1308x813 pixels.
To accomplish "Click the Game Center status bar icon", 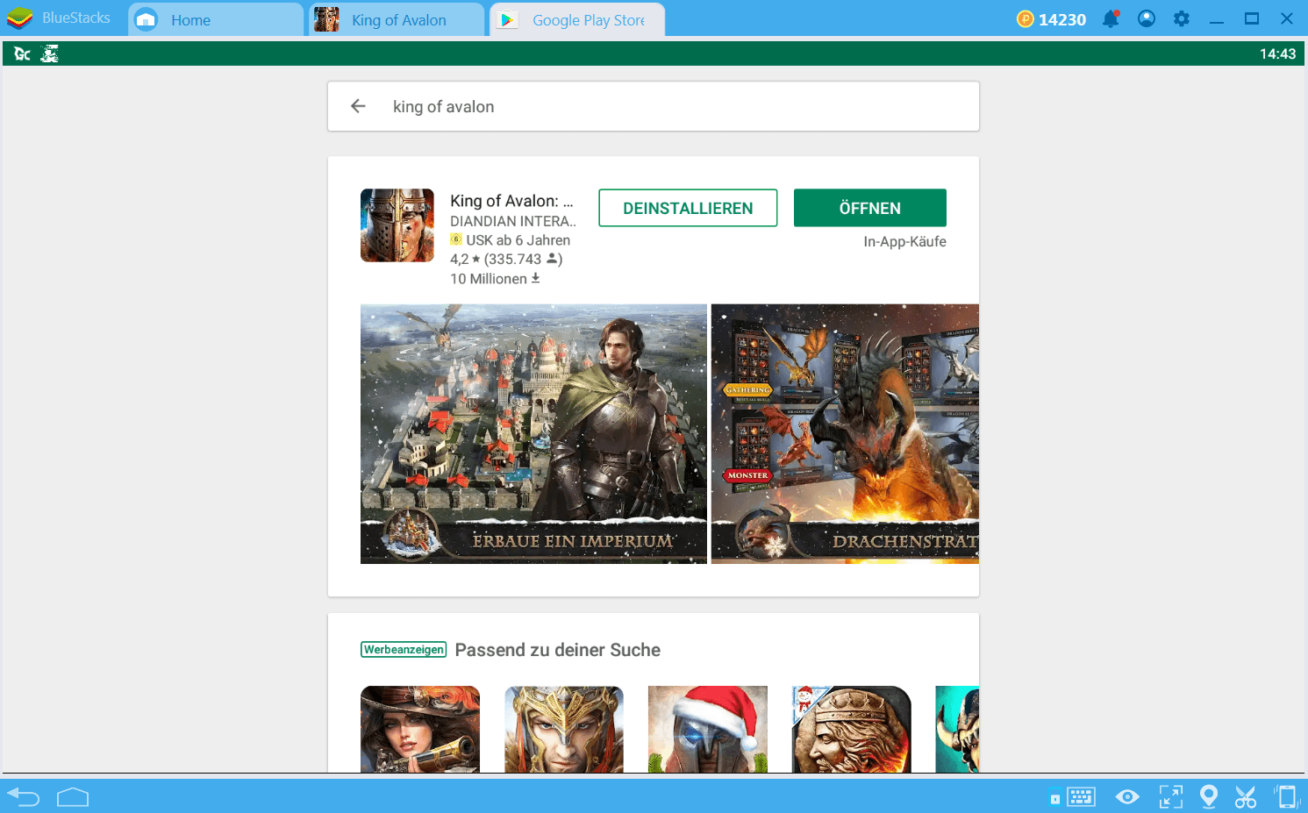I will [22, 53].
